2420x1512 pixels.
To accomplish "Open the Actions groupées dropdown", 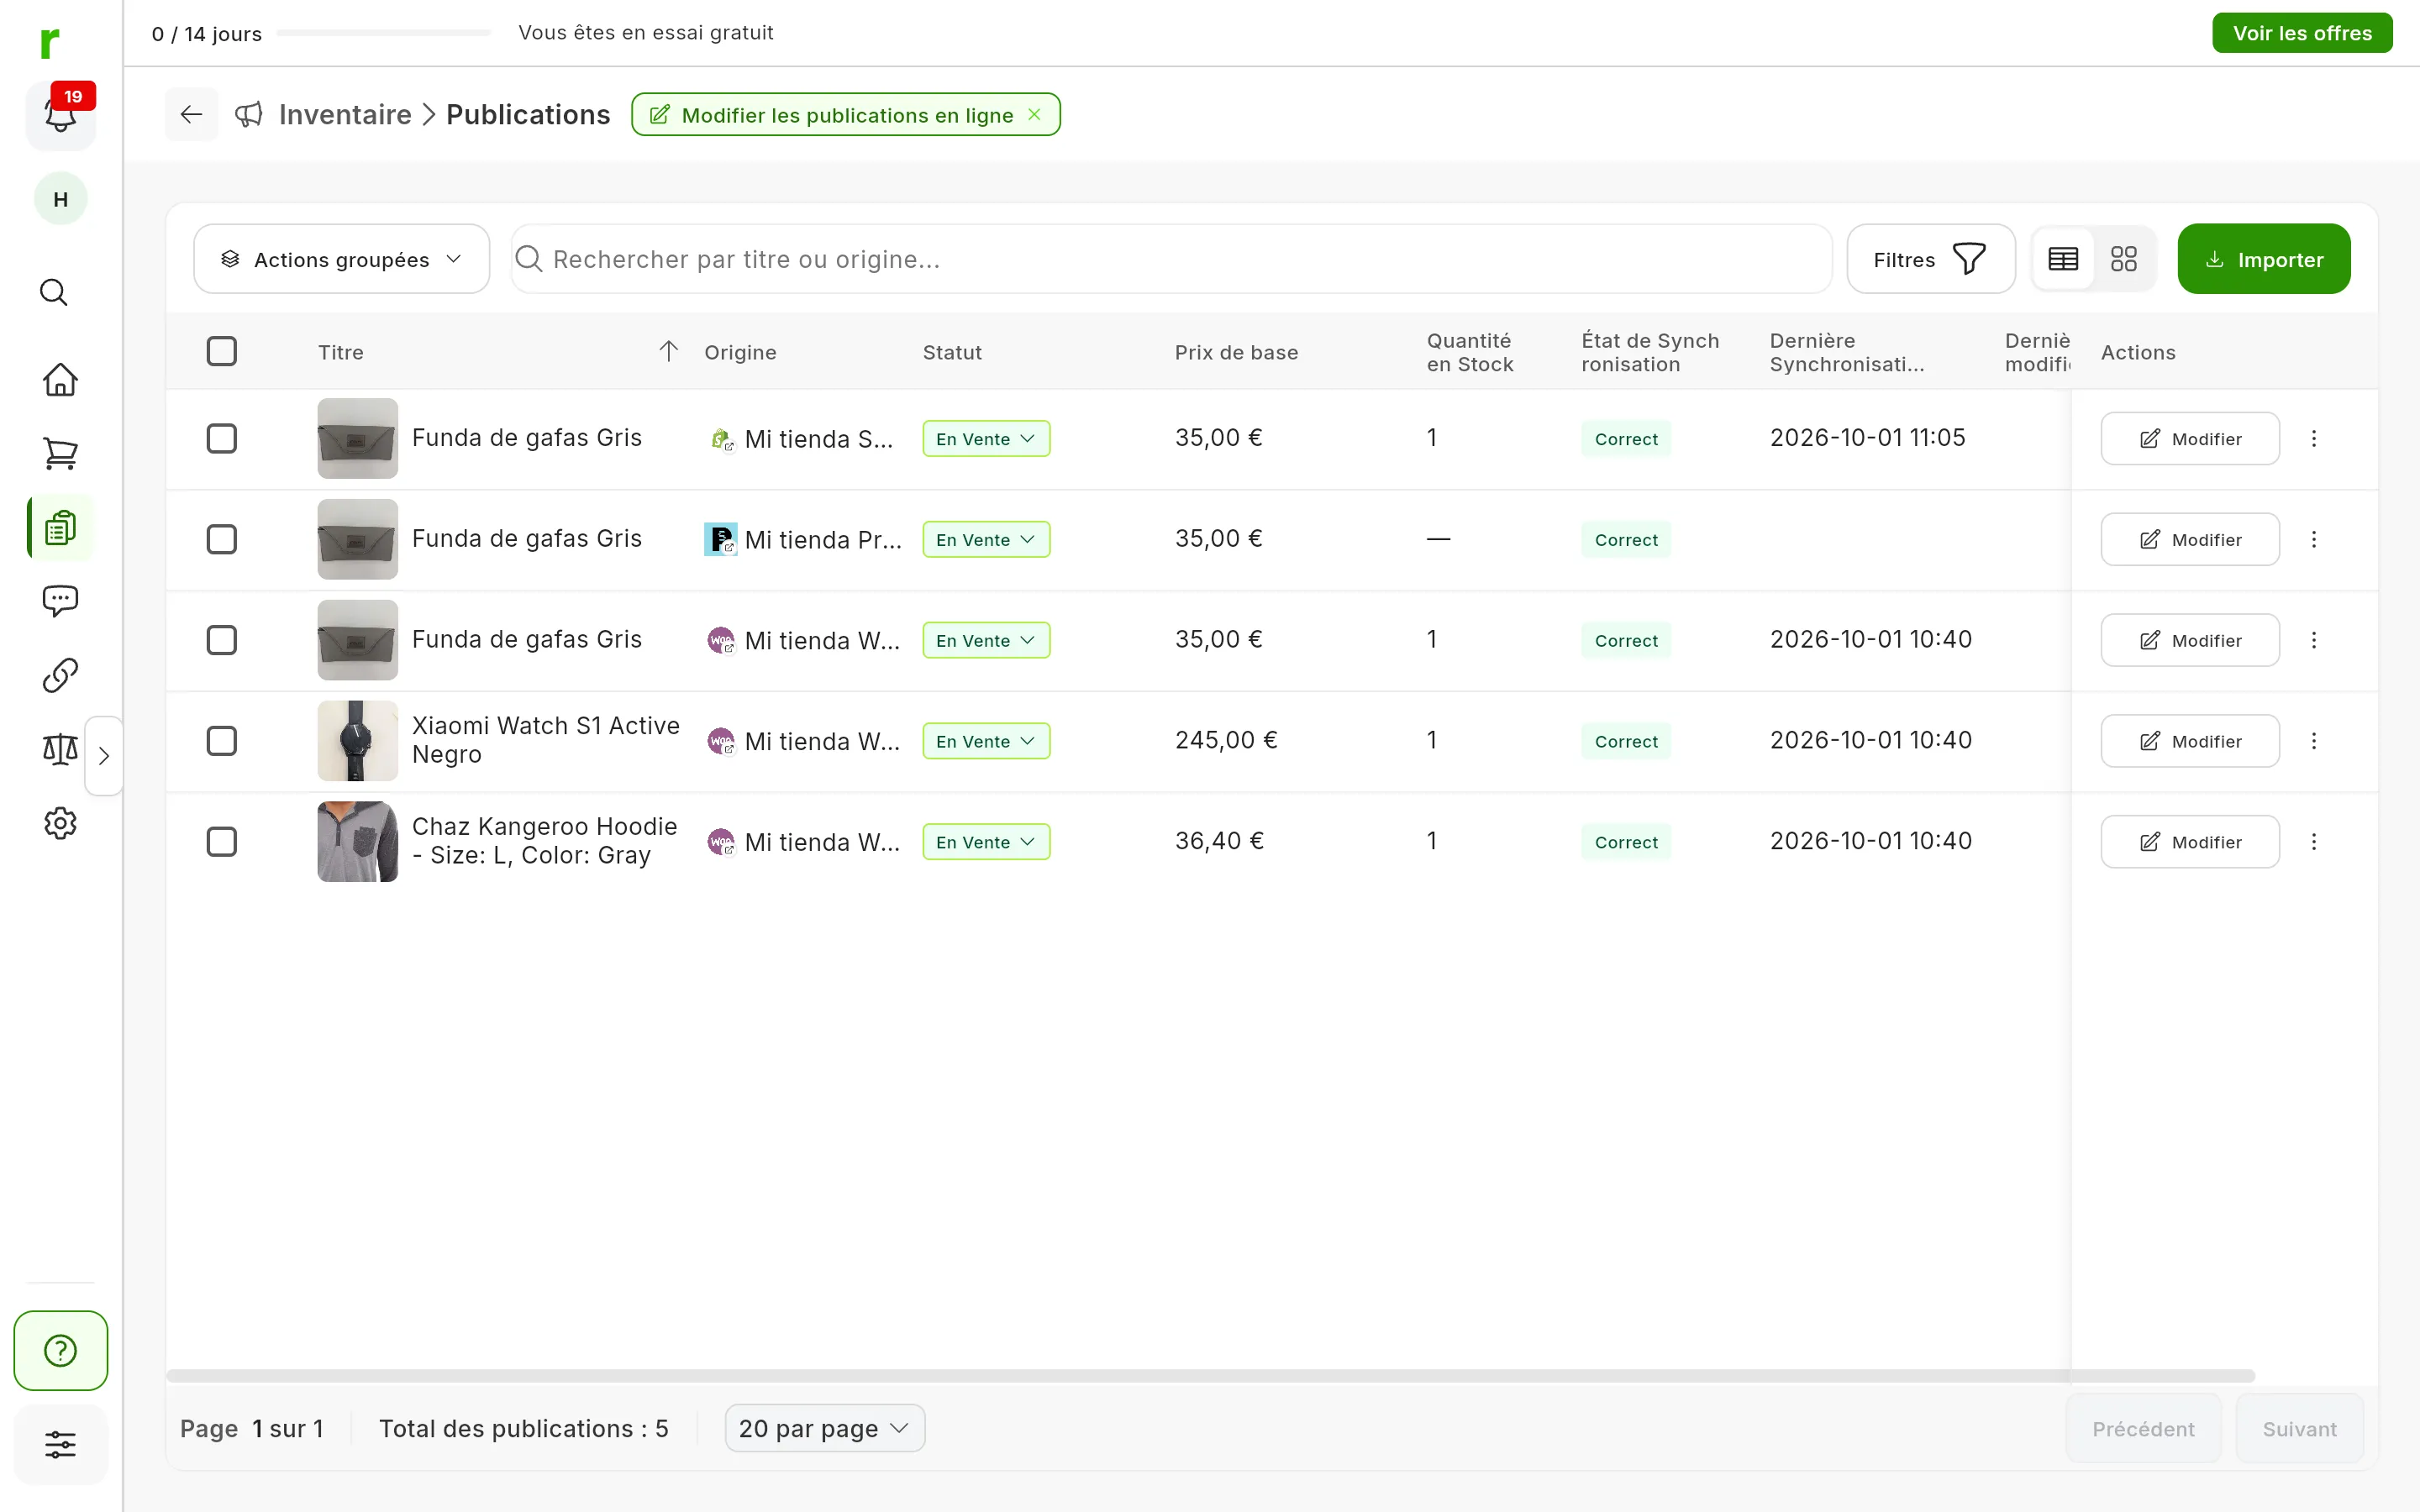I will tap(341, 259).
